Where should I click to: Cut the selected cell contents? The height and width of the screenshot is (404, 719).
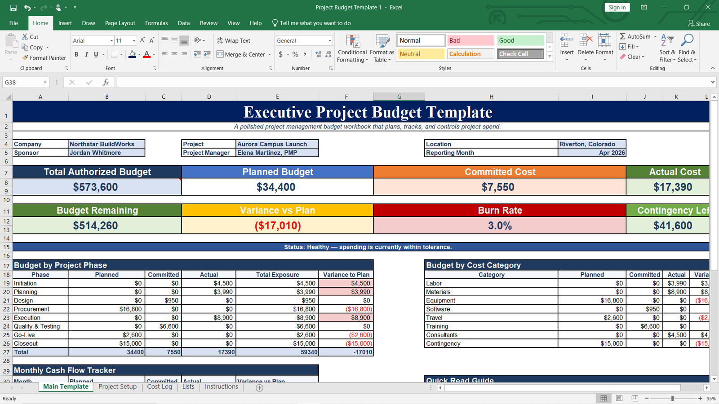click(x=30, y=37)
